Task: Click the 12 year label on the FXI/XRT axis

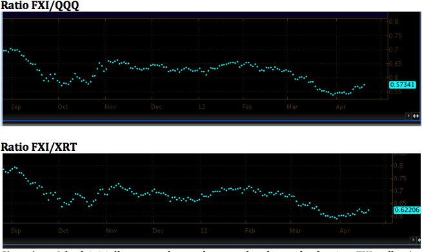Action: coord(204,231)
